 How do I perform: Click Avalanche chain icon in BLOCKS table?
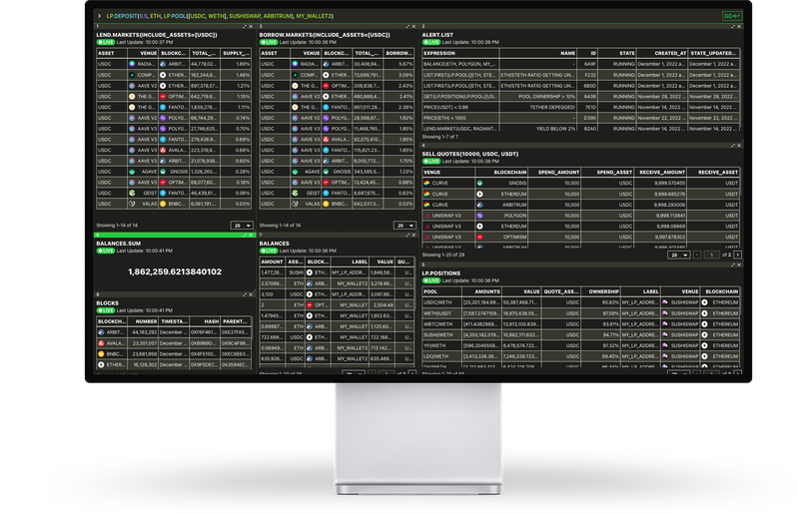(x=101, y=343)
